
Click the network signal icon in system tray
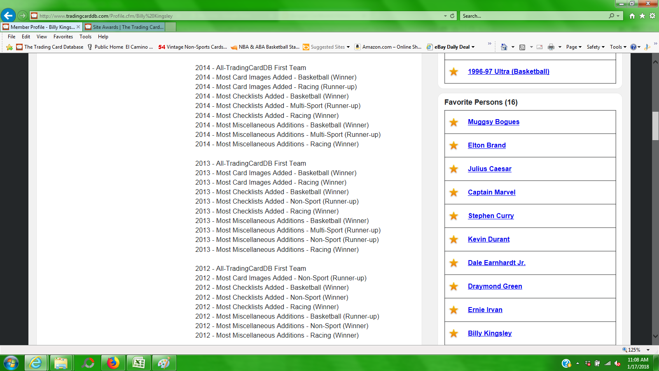pyautogui.click(x=608, y=363)
